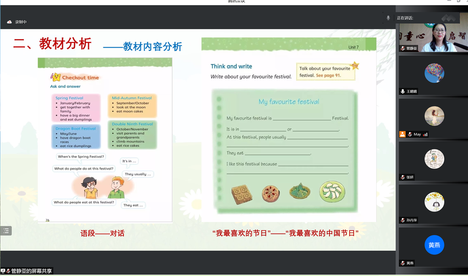Click the orange host icon beside May

403,134
